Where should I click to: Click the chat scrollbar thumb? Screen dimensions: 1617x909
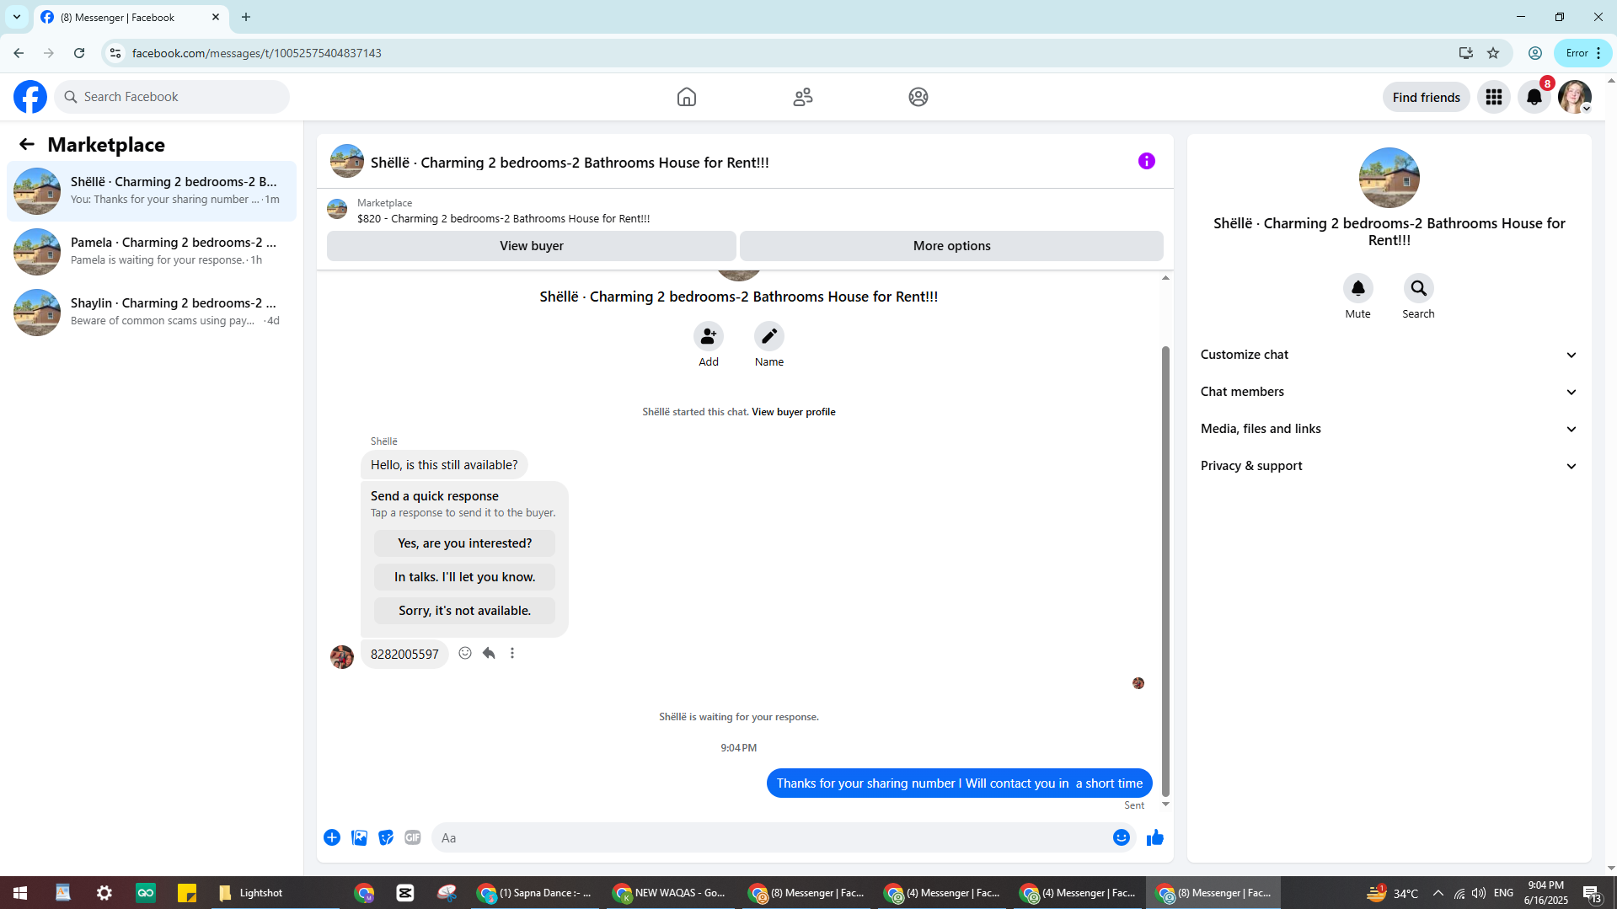[1166, 570]
